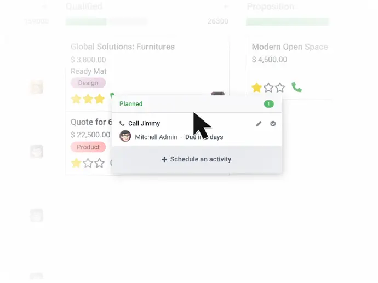Viewport: 378px width, 283px height.
Task: Click the Qualified column progress bar
Action: pos(106,21)
